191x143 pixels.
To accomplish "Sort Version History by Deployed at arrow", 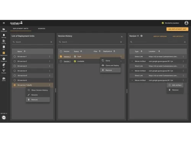I will tap(114, 51).
